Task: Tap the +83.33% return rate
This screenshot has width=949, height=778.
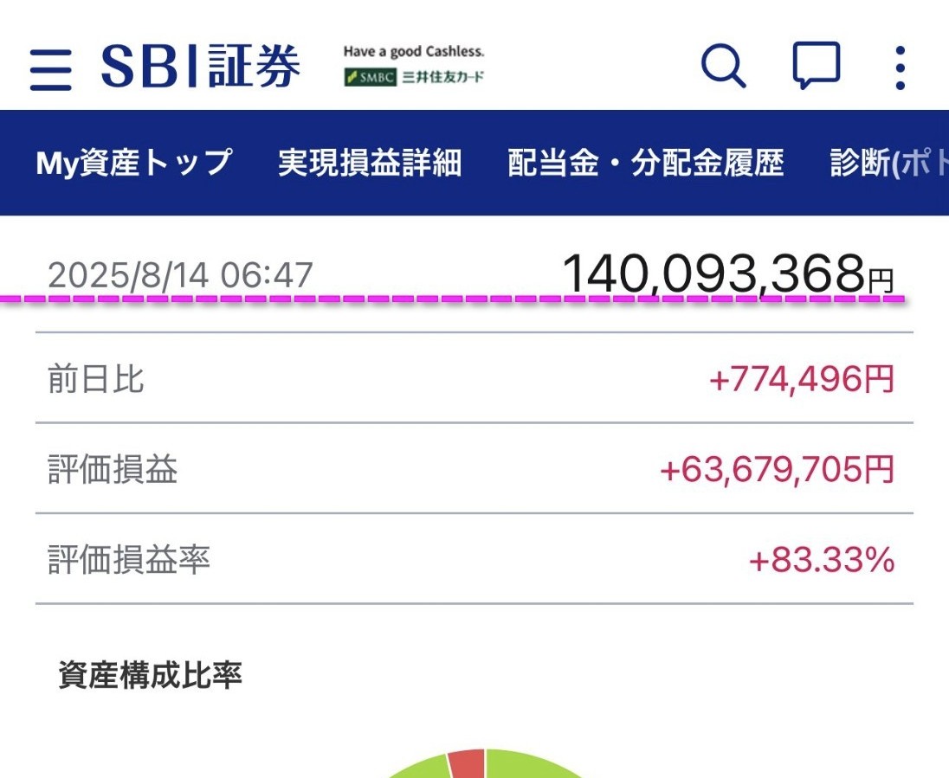Action: [x=822, y=560]
